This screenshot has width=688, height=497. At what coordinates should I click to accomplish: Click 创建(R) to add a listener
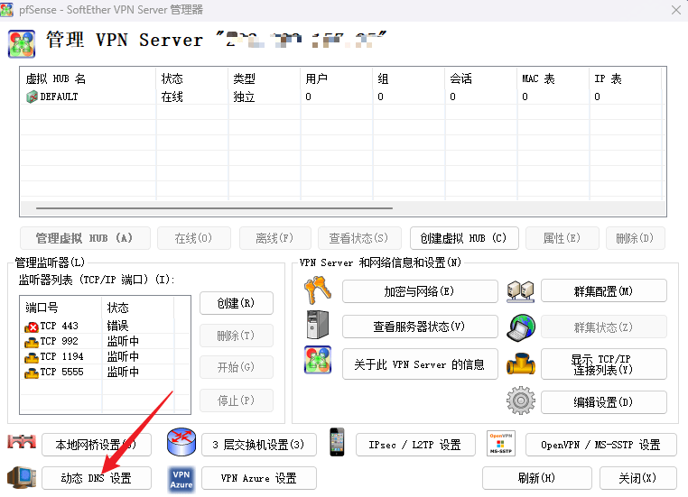tap(236, 303)
